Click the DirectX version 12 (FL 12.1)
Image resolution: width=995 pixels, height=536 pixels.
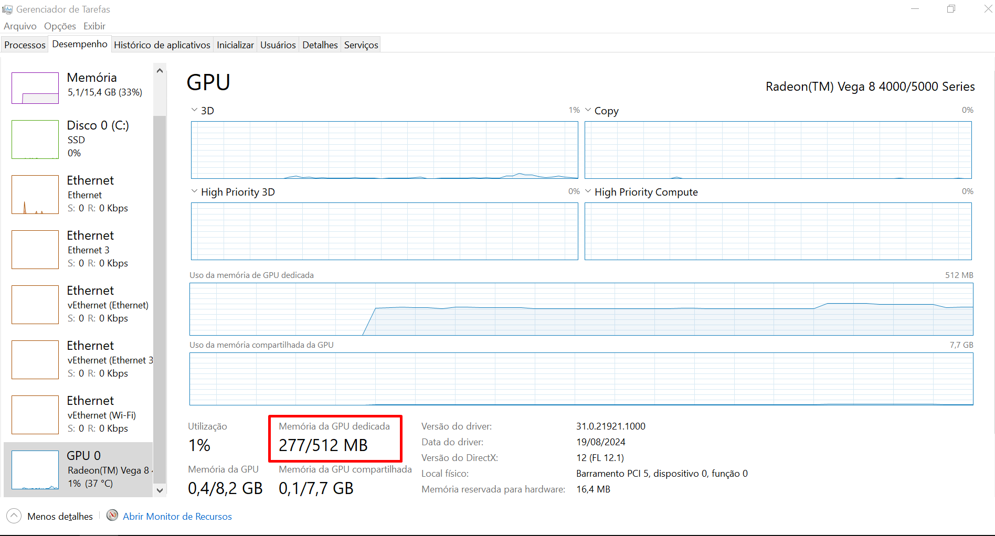pyautogui.click(x=600, y=458)
